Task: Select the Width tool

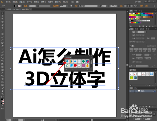Action: (3, 55)
